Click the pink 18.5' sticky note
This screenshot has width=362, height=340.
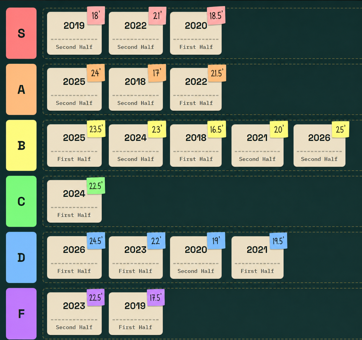point(216,16)
